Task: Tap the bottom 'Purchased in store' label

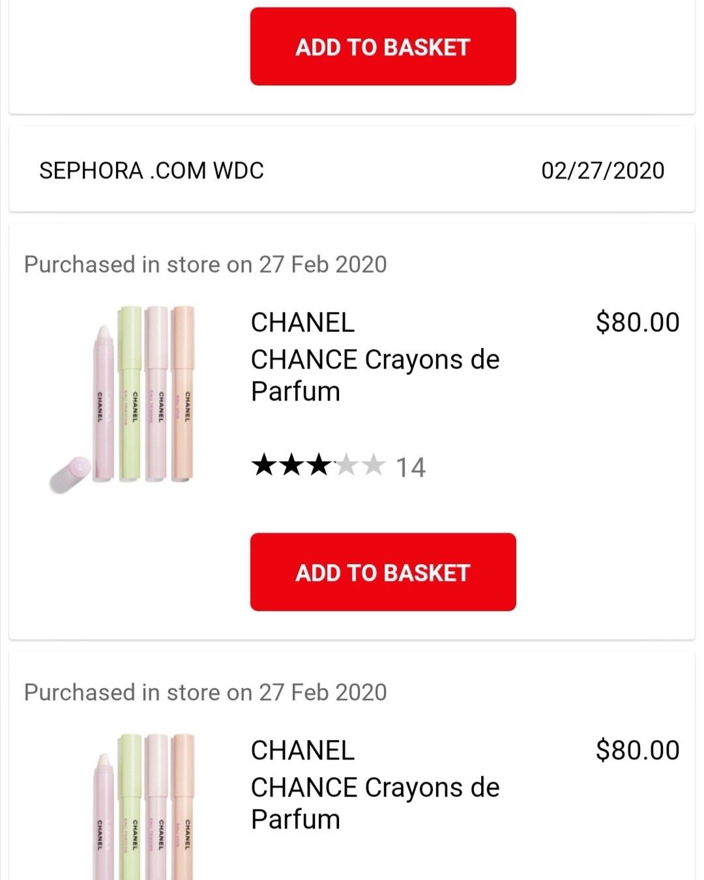Action: click(205, 692)
